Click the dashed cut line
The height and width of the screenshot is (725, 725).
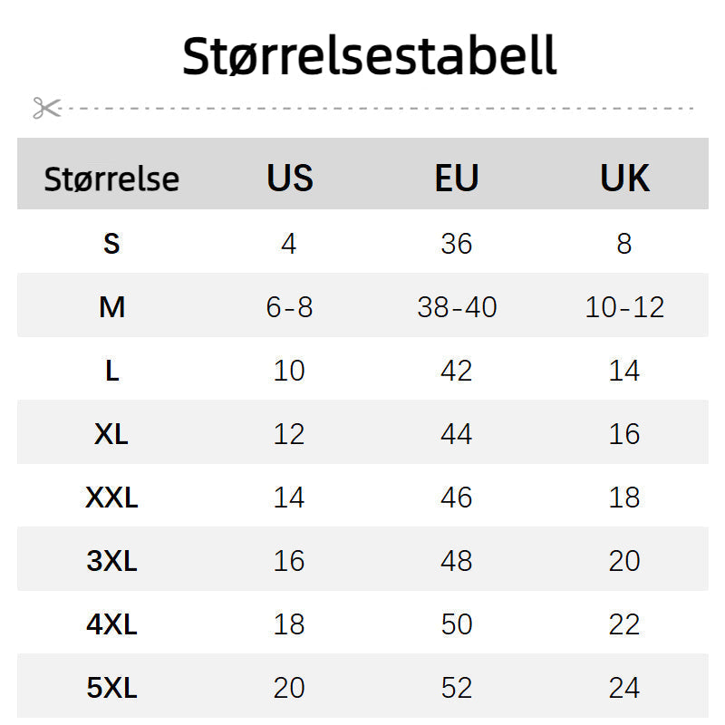pos(381,108)
